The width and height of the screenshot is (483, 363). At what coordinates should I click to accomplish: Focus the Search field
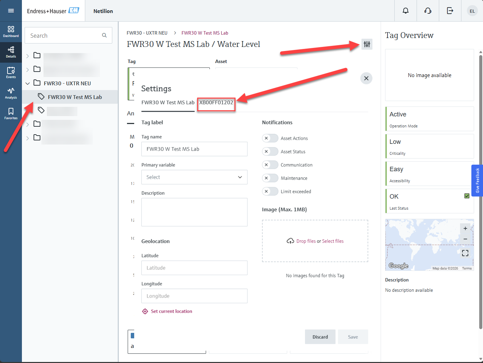coord(68,35)
